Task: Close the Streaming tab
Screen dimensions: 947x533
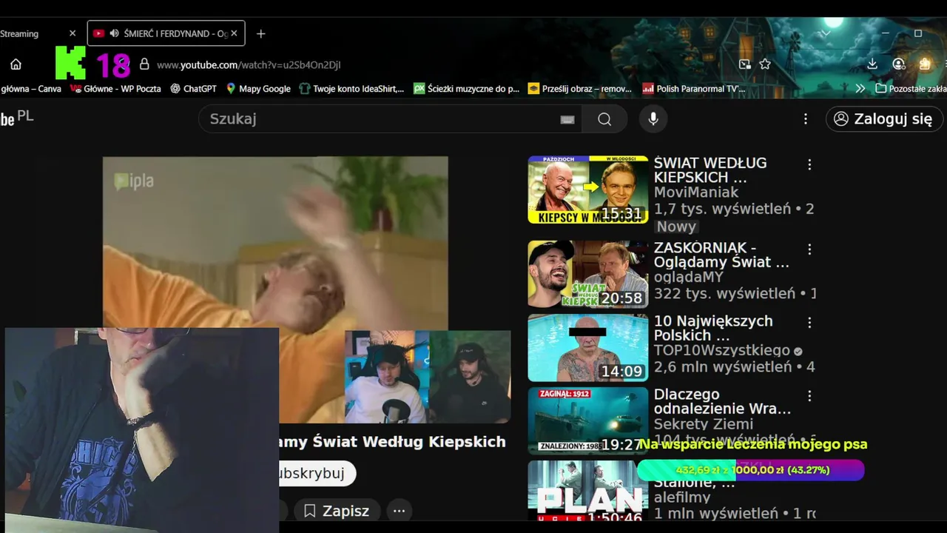Action: (x=73, y=33)
